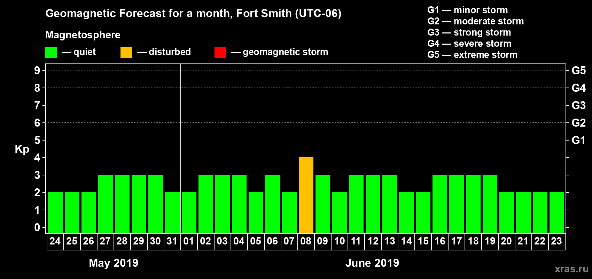Click the green bar above date 09
This screenshot has height=279, width=592.
pos(323,204)
